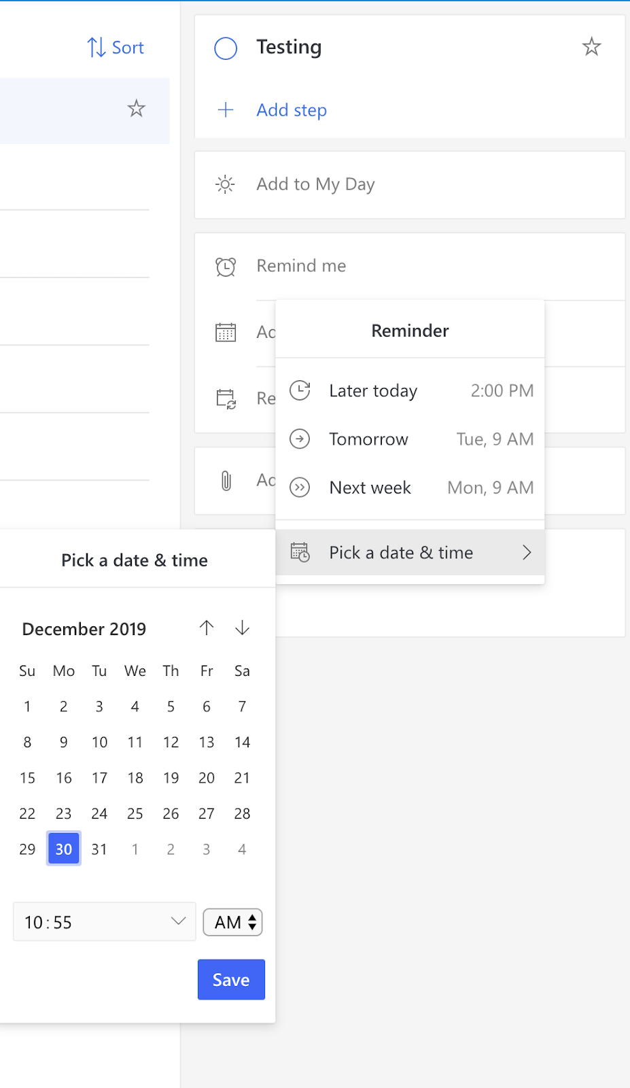This screenshot has width=630, height=1088.
Task: Select December 7 in calendar
Action: [242, 707]
